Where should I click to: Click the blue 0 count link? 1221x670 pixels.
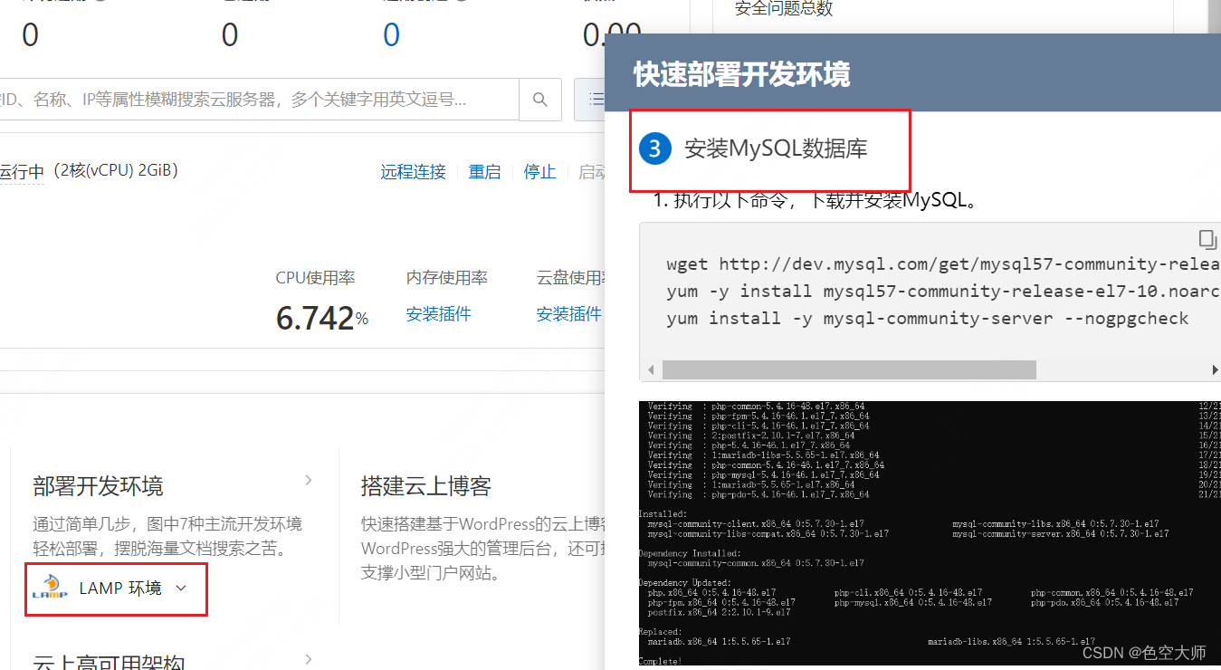(x=391, y=35)
